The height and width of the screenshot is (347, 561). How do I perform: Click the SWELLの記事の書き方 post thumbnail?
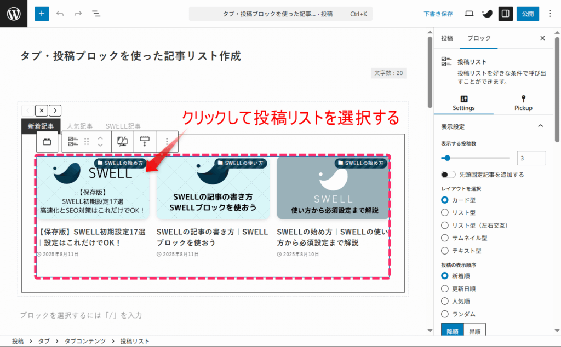coord(213,188)
